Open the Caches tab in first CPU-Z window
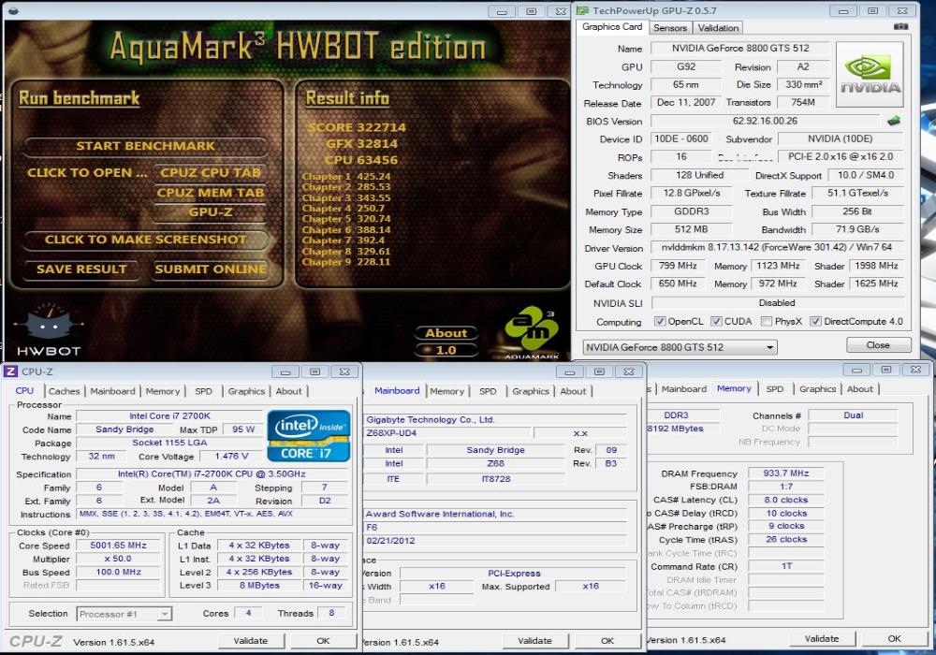936x655 pixels. (x=64, y=391)
